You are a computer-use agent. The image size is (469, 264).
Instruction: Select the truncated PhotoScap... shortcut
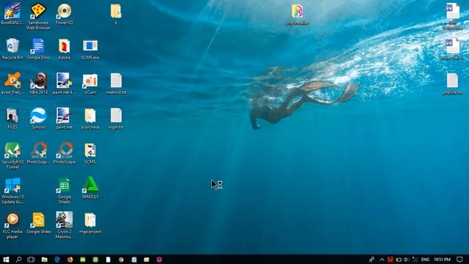pyautogui.click(x=38, y=153)
